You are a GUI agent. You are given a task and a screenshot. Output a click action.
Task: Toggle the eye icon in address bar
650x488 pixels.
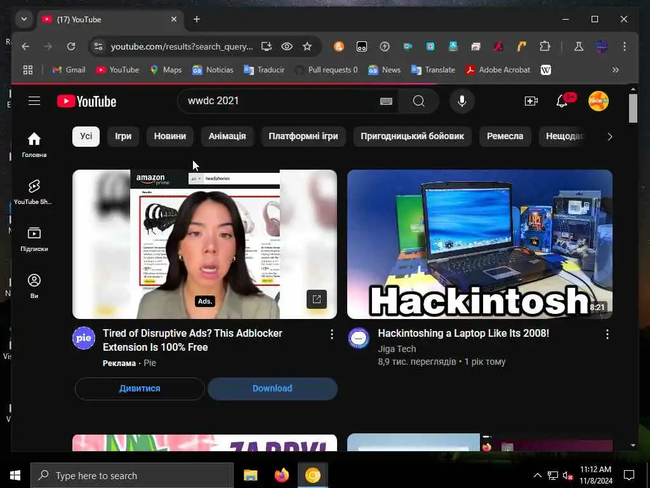click(287, 46)
